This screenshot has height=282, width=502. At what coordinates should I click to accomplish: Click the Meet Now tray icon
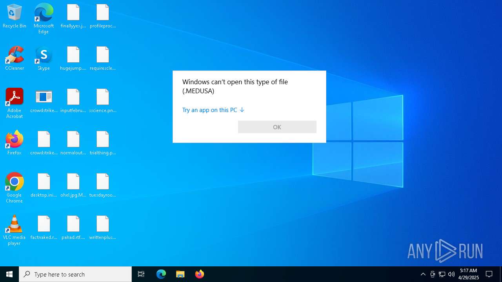433,274
